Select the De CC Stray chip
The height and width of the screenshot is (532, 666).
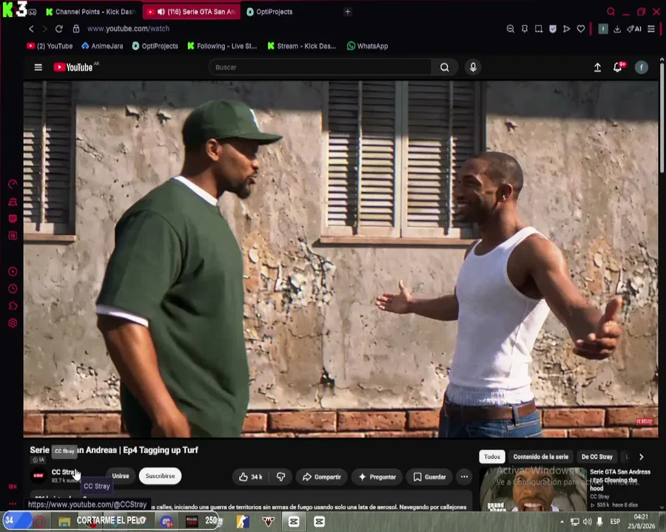[596, 457]
